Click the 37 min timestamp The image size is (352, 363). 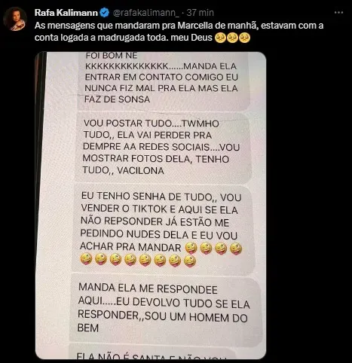(x=200, y=13)
